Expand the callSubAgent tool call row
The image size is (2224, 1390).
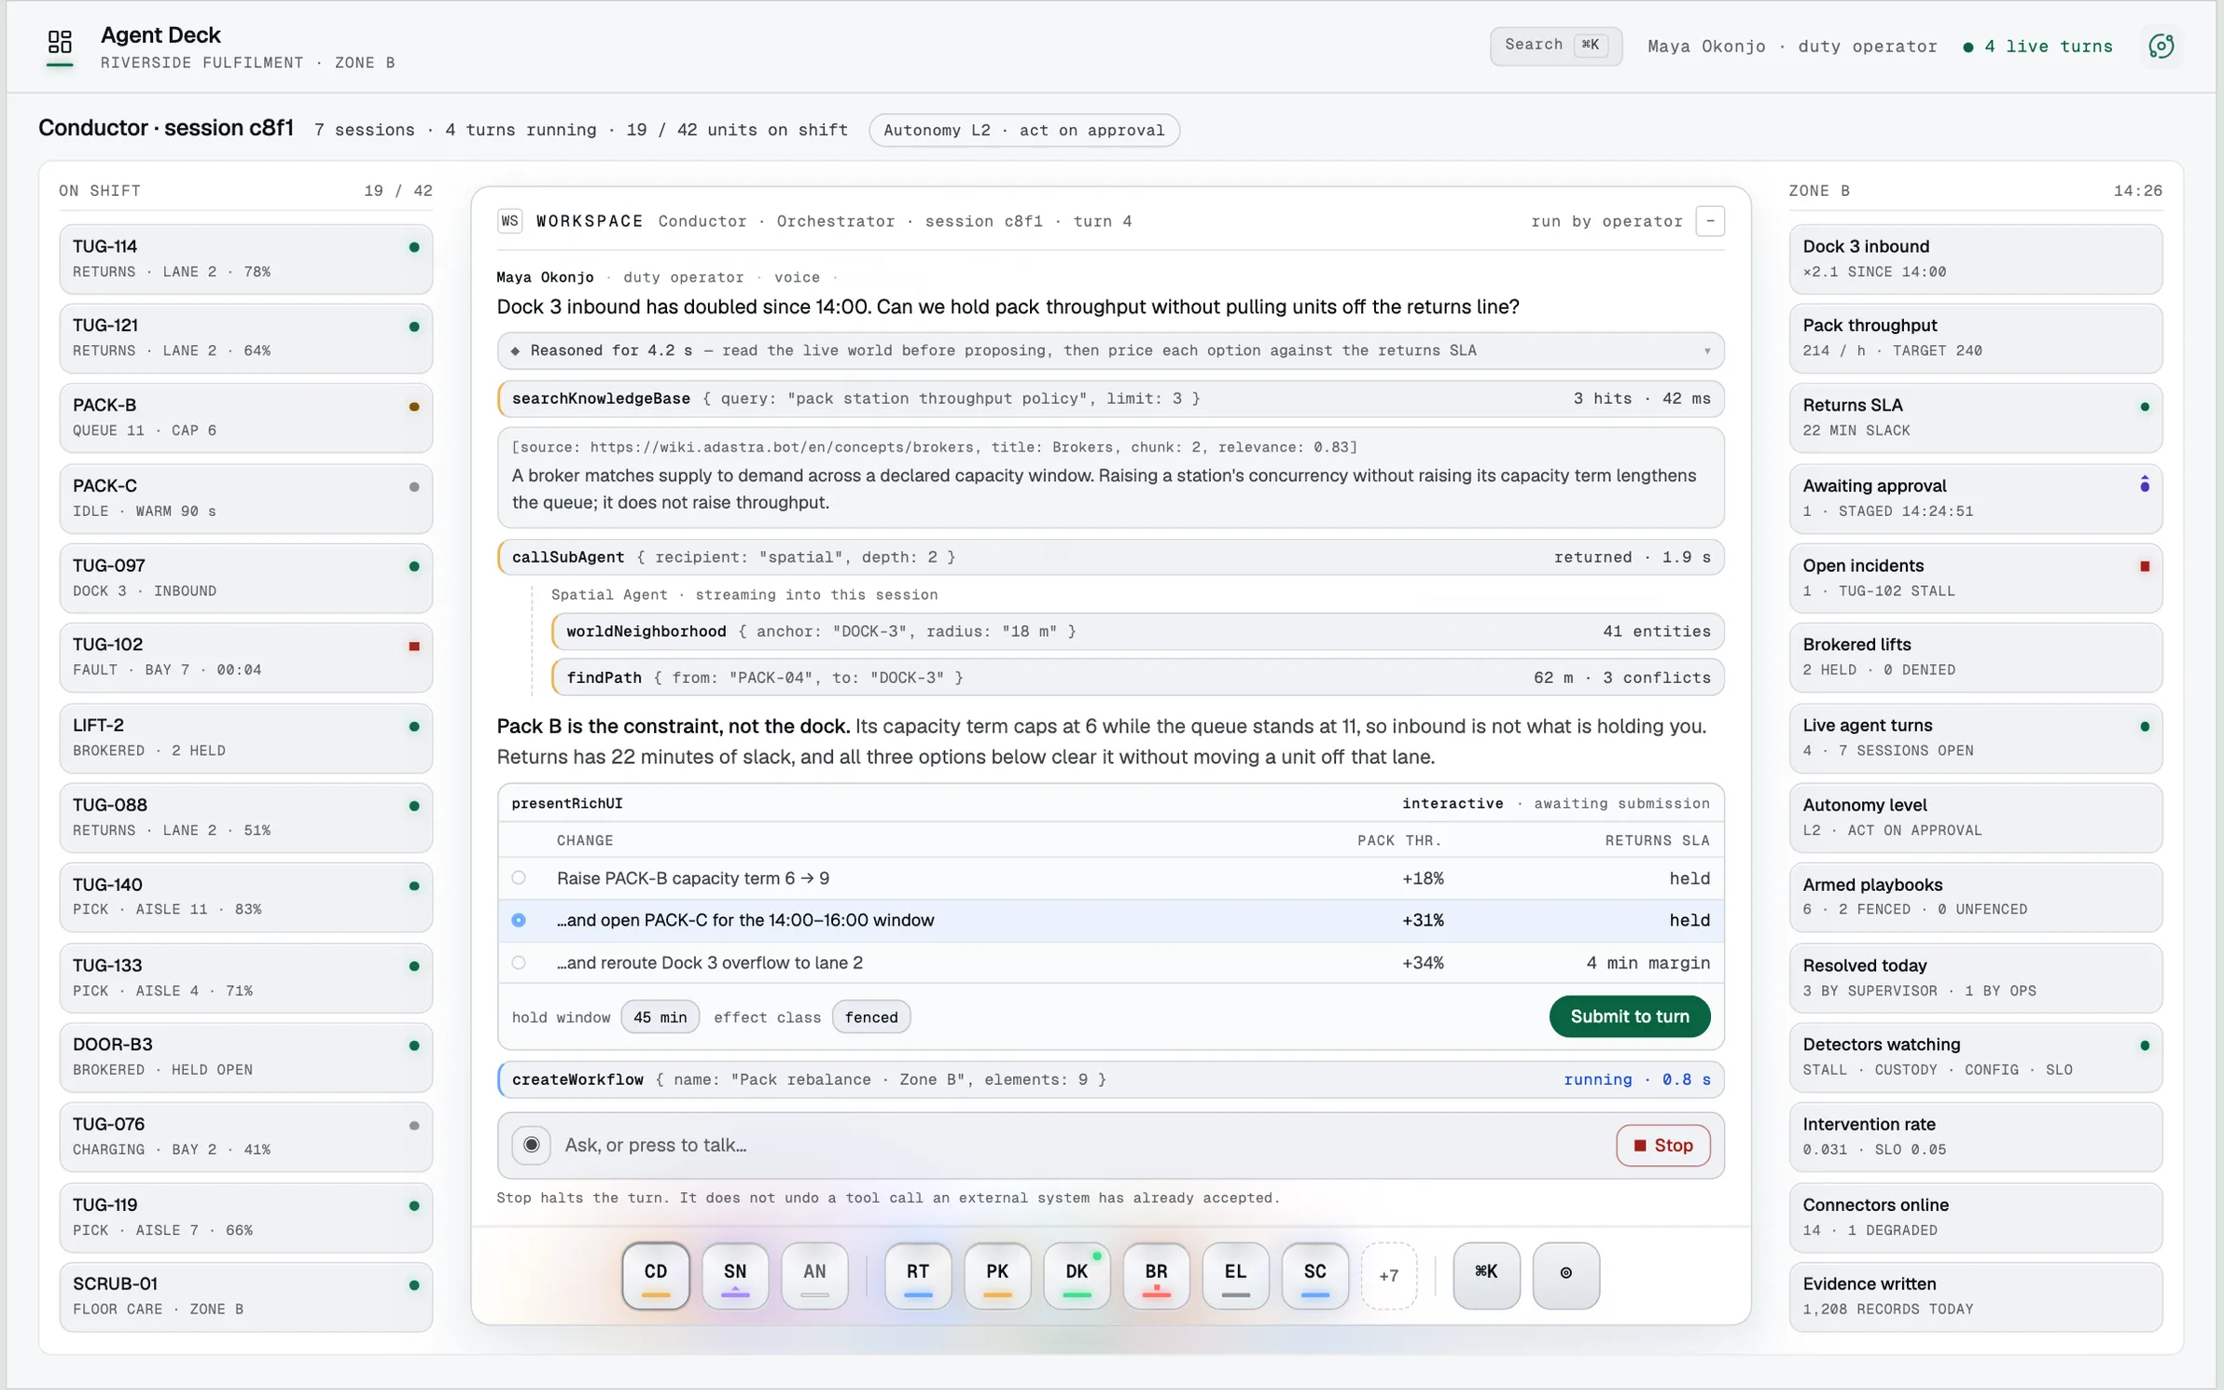point(1110,557)
